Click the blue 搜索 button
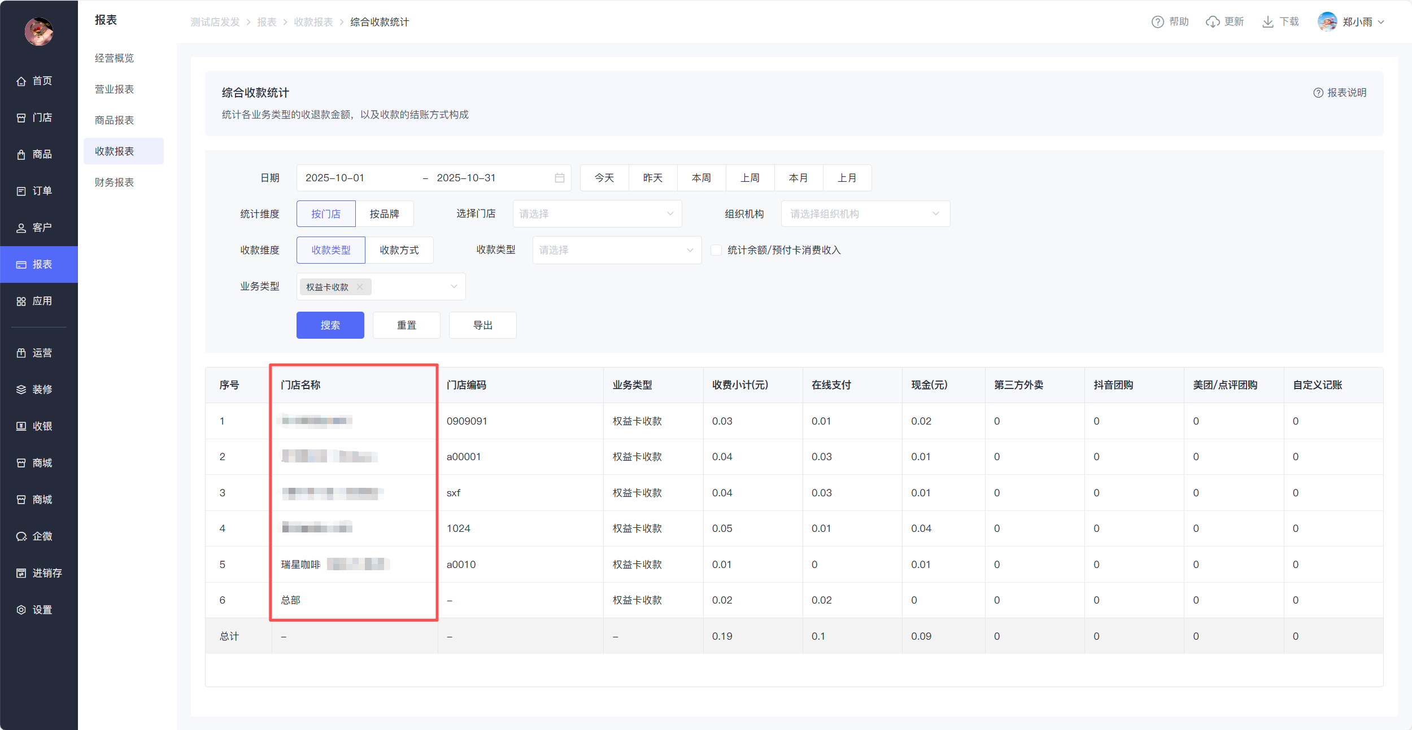Image resolution: width=1412 pixels, height=730 pixels. 330,325
